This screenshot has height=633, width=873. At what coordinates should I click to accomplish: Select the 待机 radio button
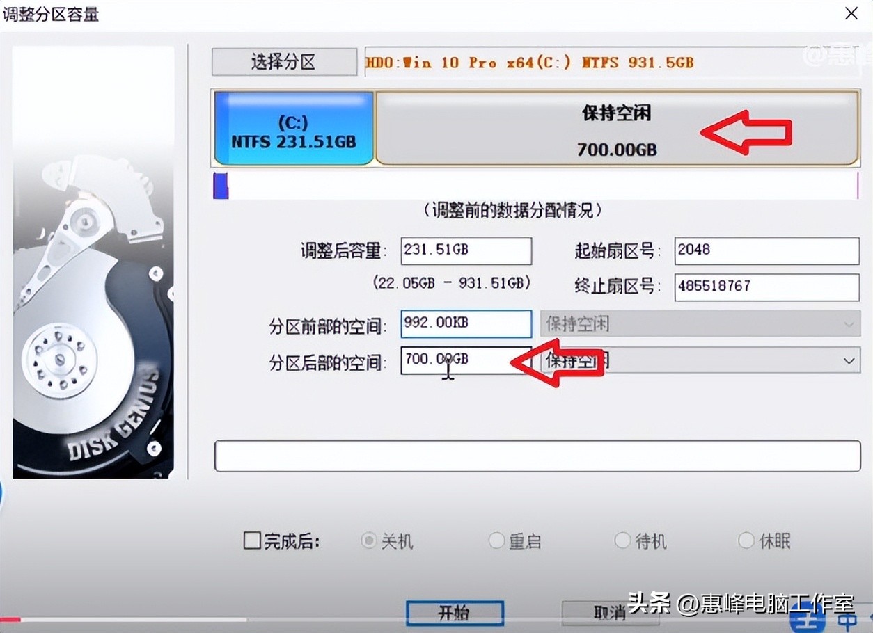pyautogui.click(x=622, y=540)
